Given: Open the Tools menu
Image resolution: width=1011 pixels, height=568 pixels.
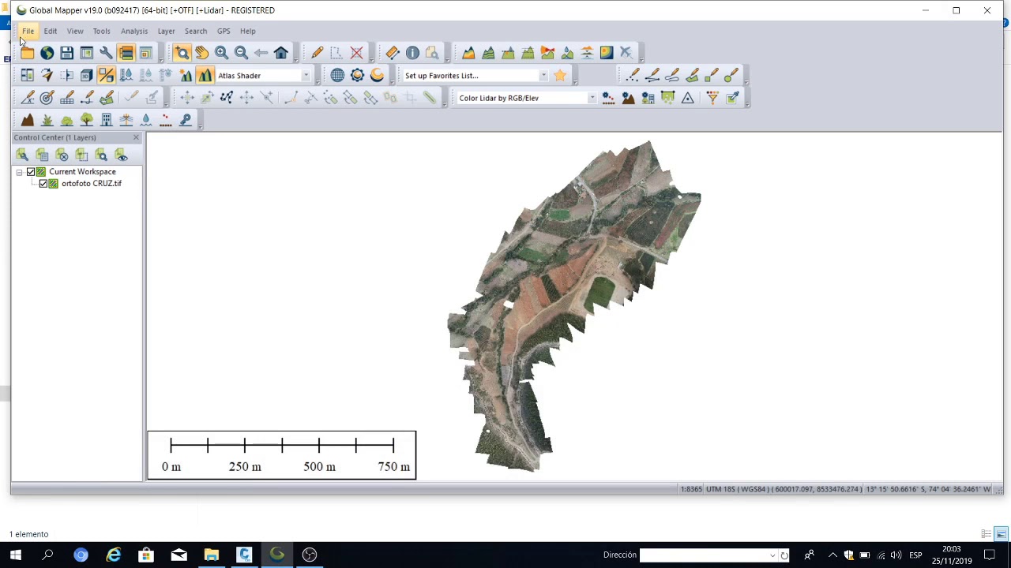Looking at the screenshot, I should (101, 32).
